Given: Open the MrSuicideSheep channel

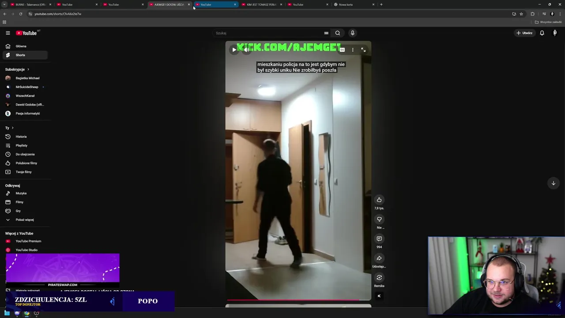Looking at the screenshot, I should [x=24, y=87].
